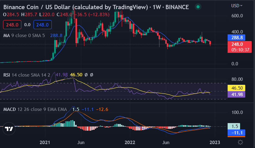Click the 1.5 MACD histogram value tag
255x148 pixels.
234,126
